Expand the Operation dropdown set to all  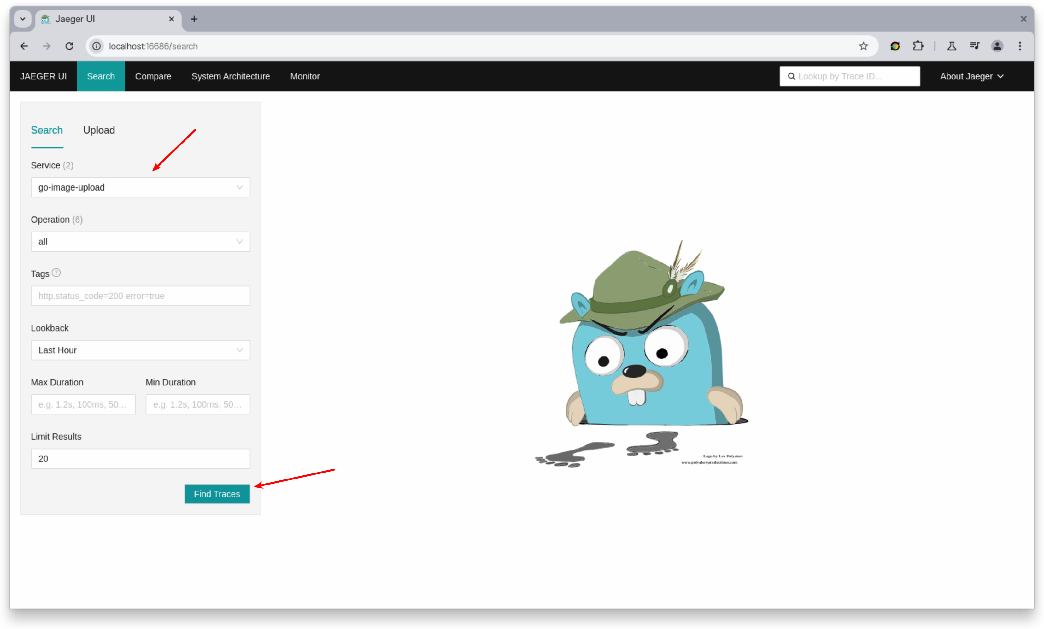tap(140, 242)
